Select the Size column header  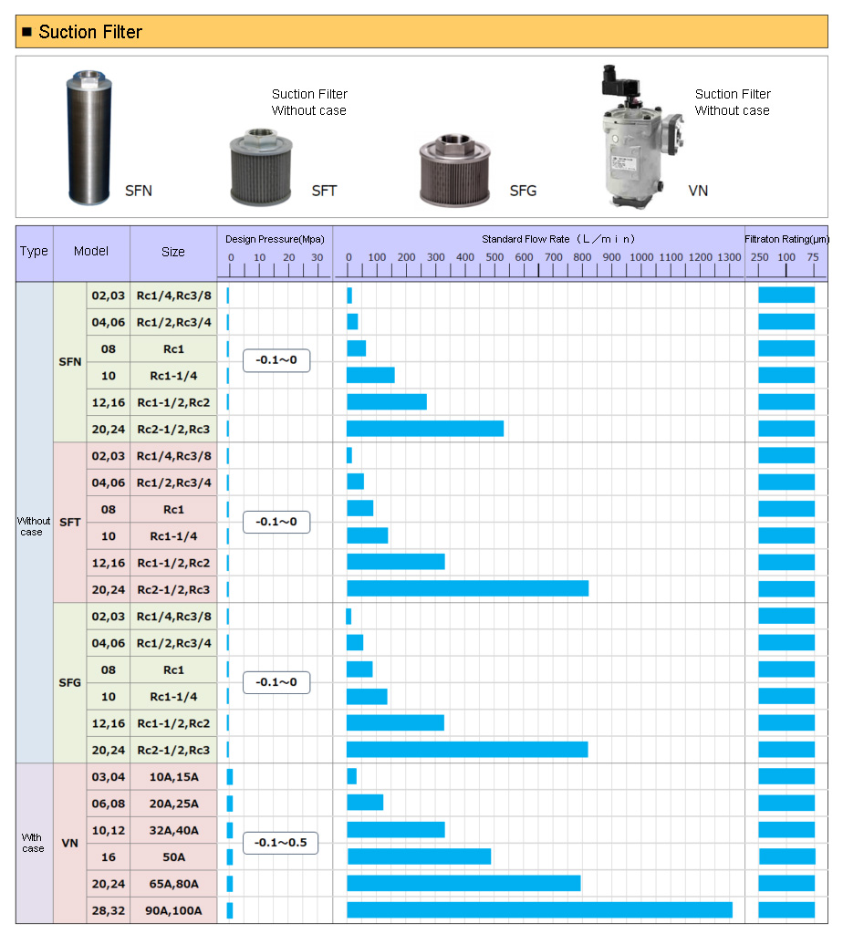tap(173, 252)
